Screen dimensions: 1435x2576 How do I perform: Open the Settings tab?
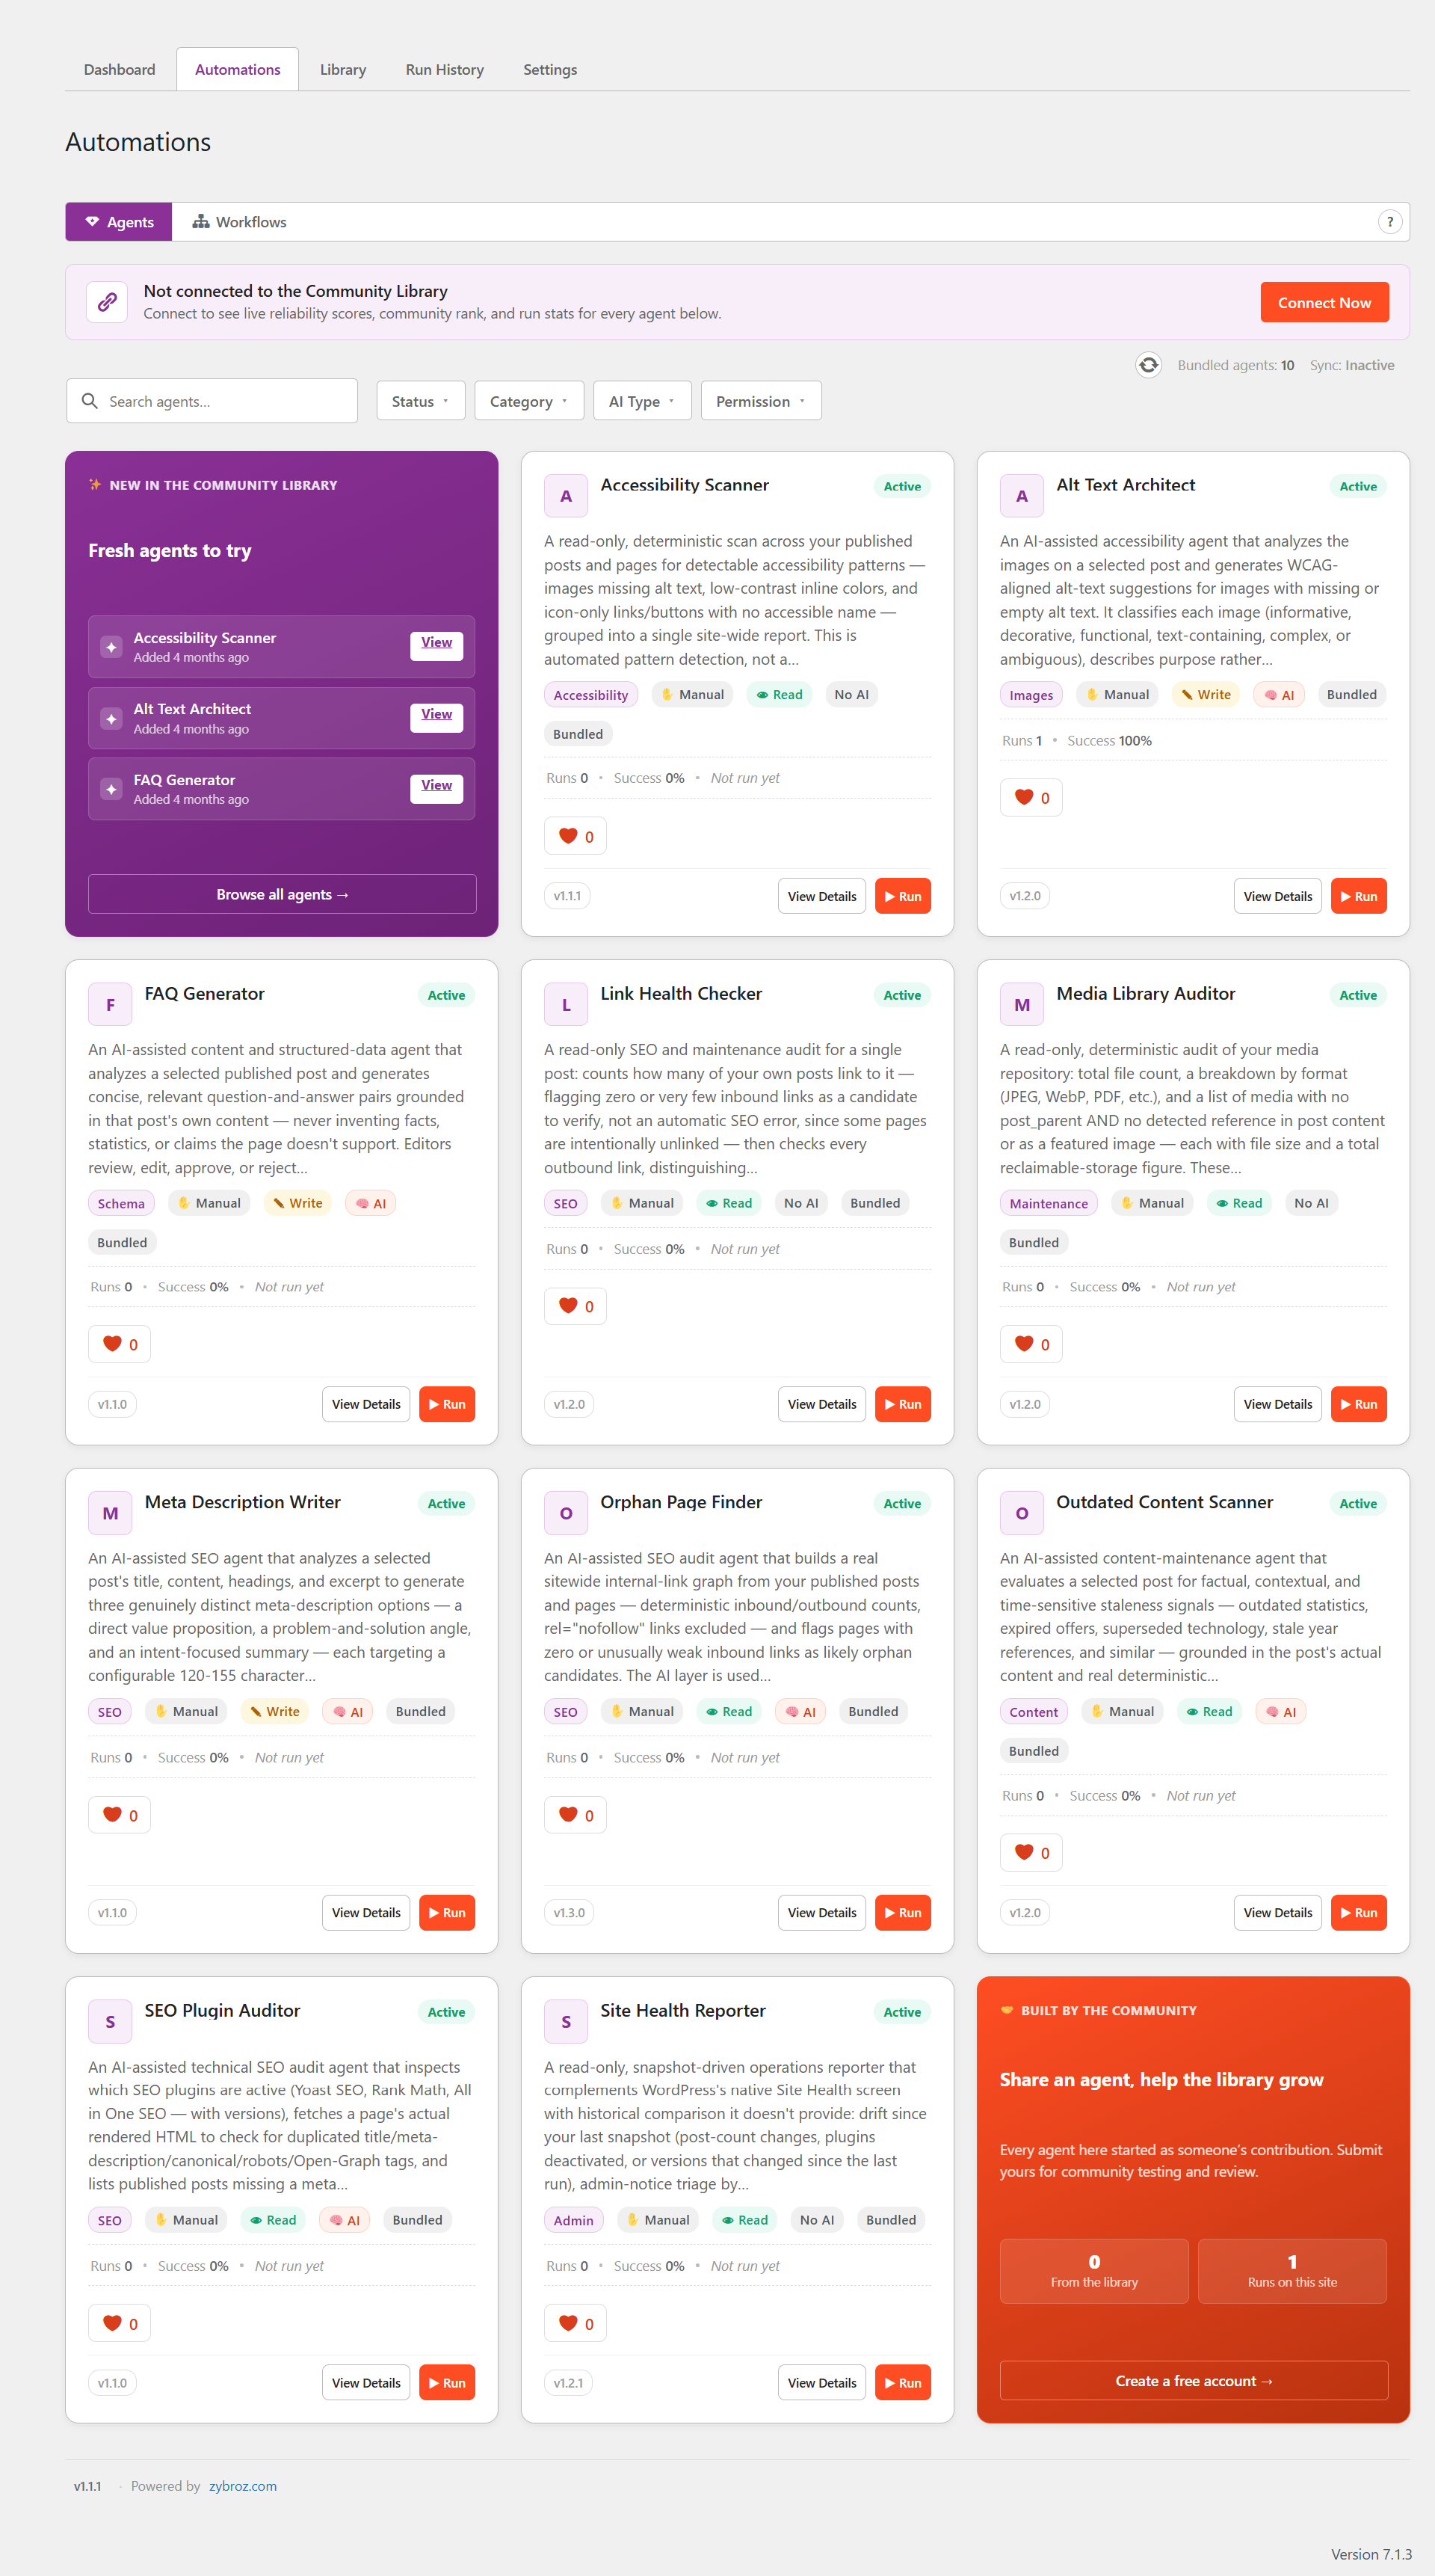tap(551, 69)
